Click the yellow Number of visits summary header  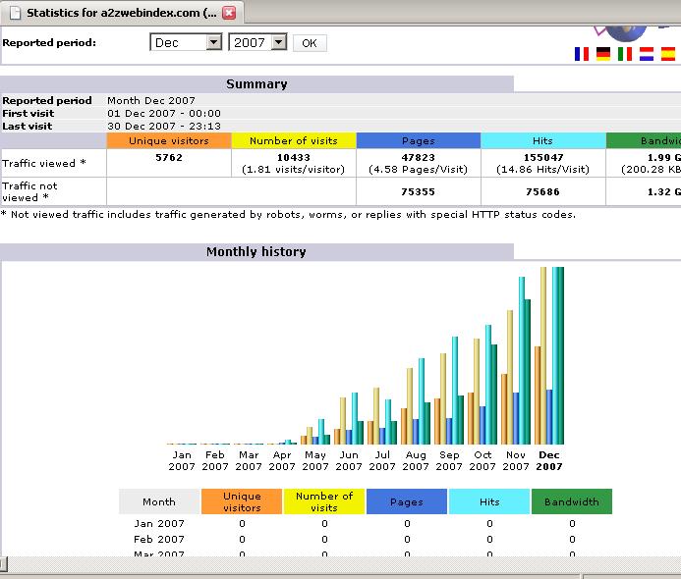[x=293, y=141]
